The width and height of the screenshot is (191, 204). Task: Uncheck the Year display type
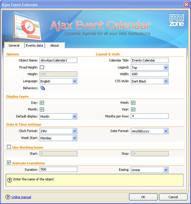[133, 109]
